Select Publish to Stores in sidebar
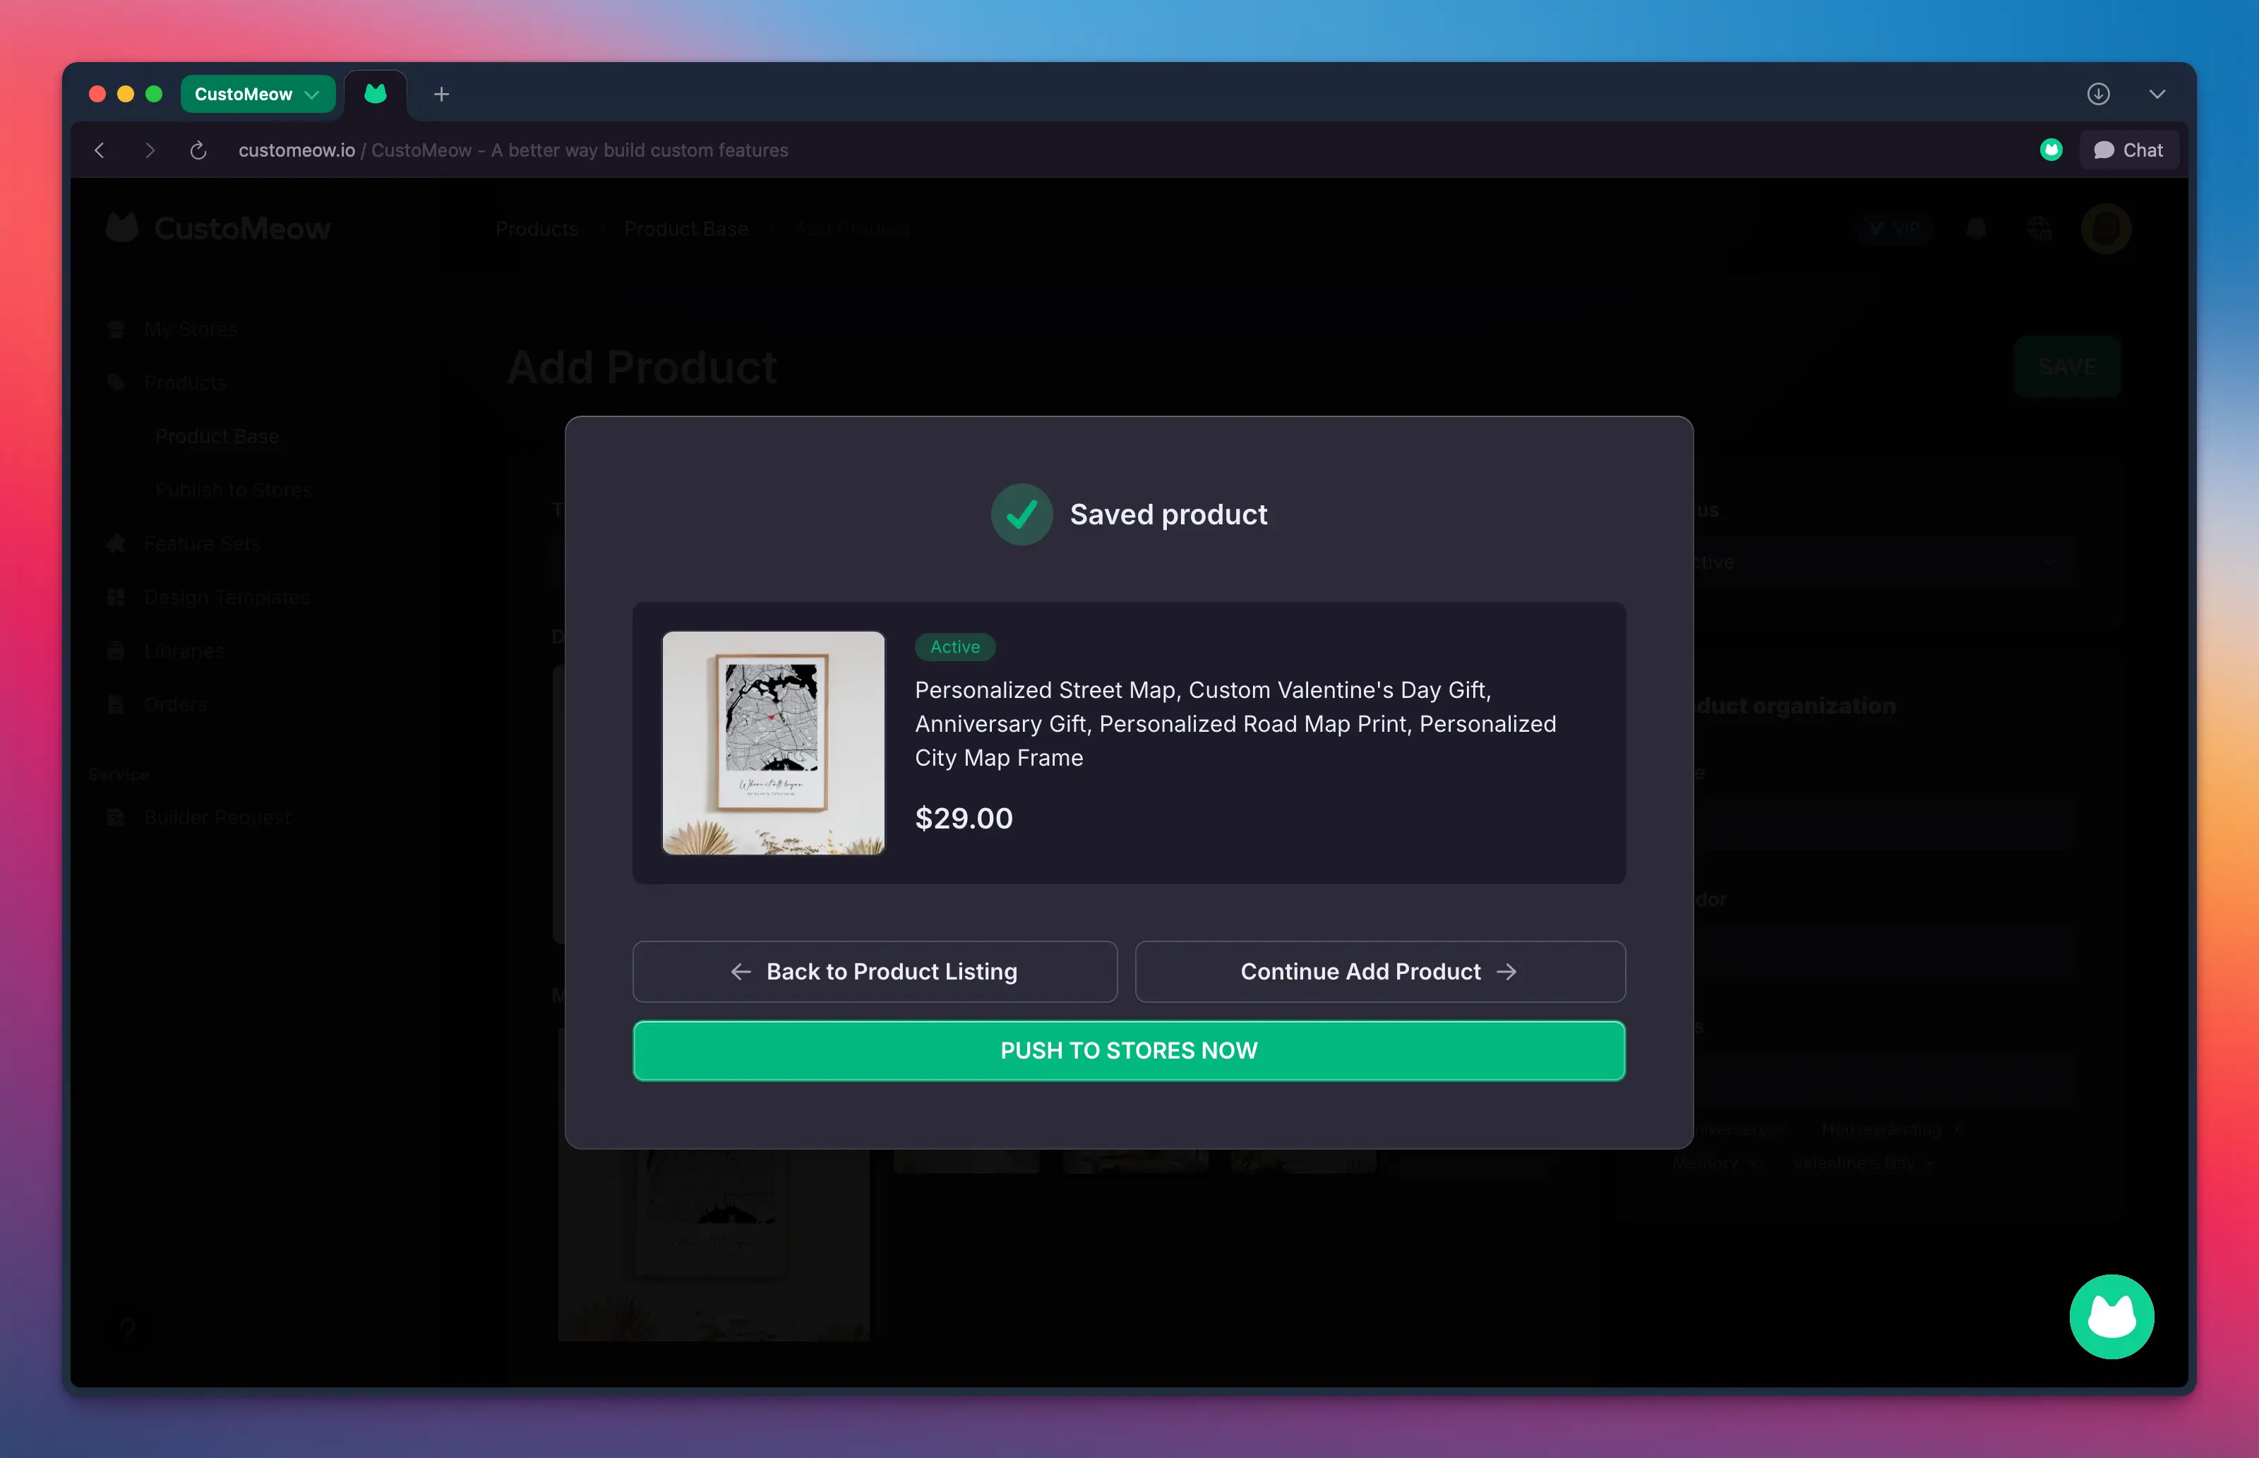This screenshot has width=2259, height=1458. 234,490
